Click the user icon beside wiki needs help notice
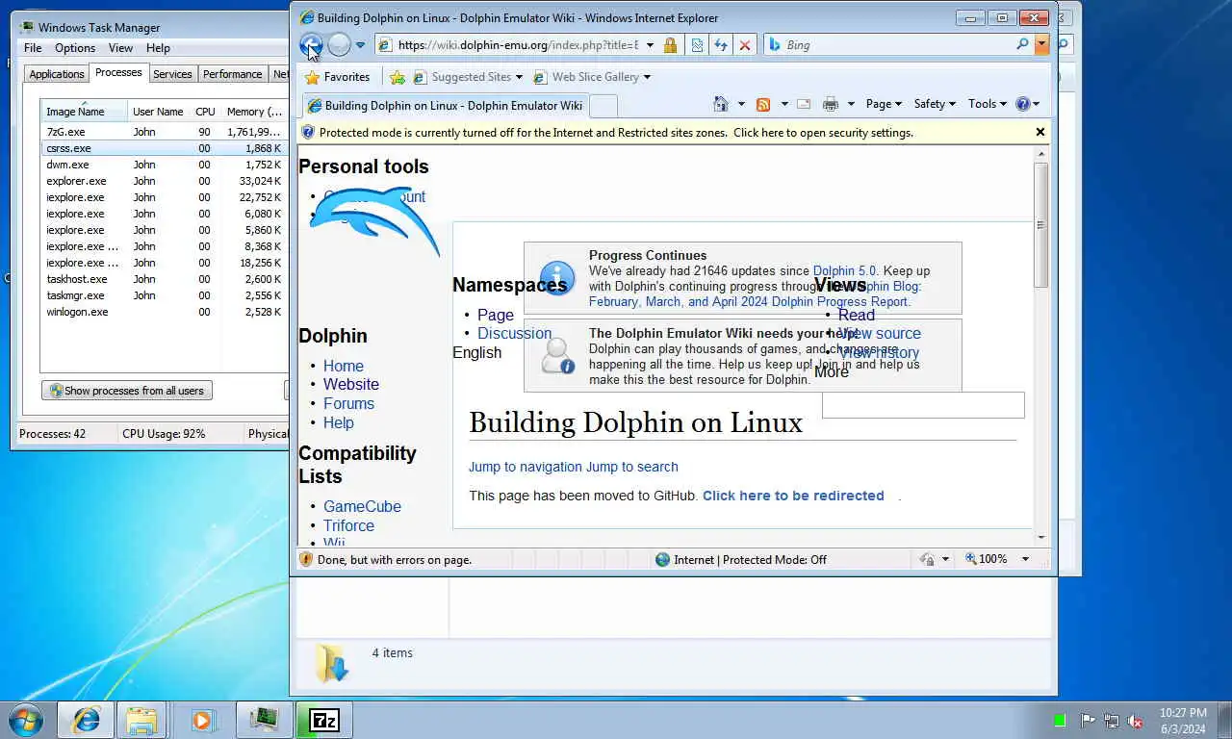 [x=557, y=355]
